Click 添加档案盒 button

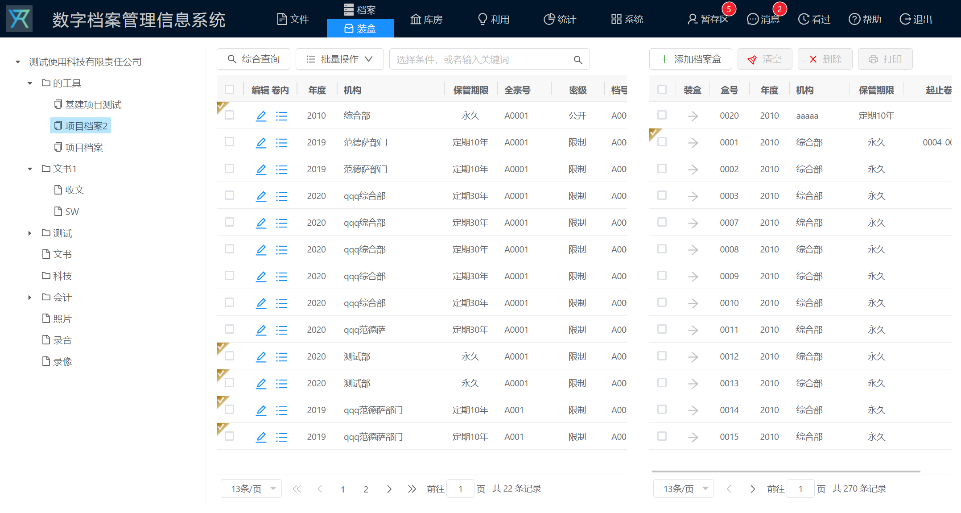[691, 59]
